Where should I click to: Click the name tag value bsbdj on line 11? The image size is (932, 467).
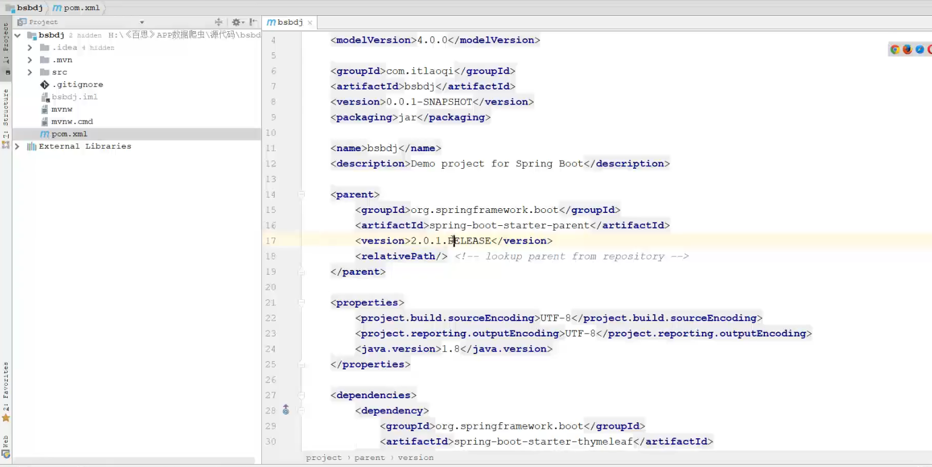[382, 148]
